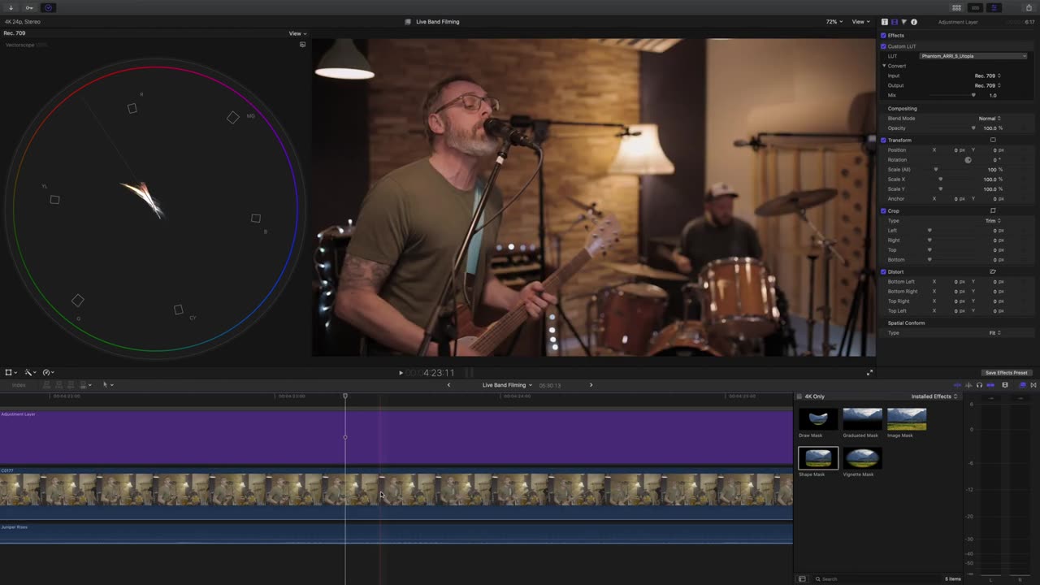
Task: Show the effects browser icon
Action: click(1022, 385)
